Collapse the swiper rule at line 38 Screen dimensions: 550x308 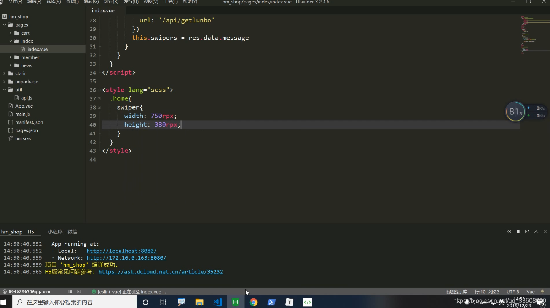pyautogui.click(x=99, y=108)
